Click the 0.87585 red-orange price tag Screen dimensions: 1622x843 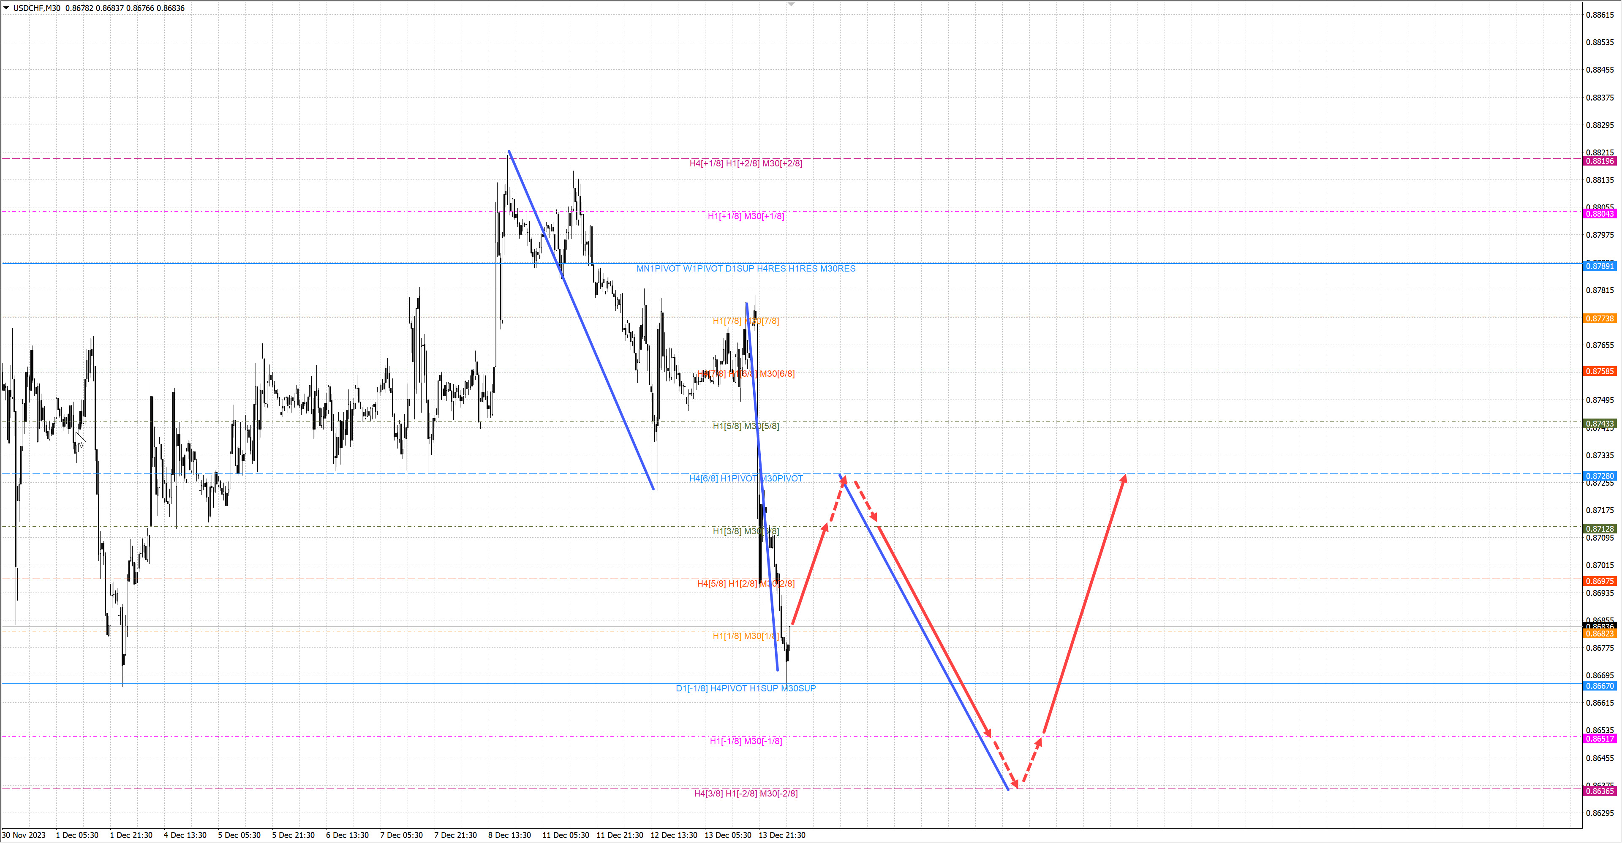pos(1599,371)
